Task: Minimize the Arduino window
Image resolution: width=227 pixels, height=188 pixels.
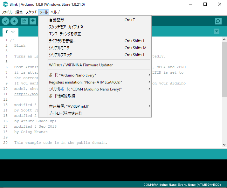Action: pos(191,4)
